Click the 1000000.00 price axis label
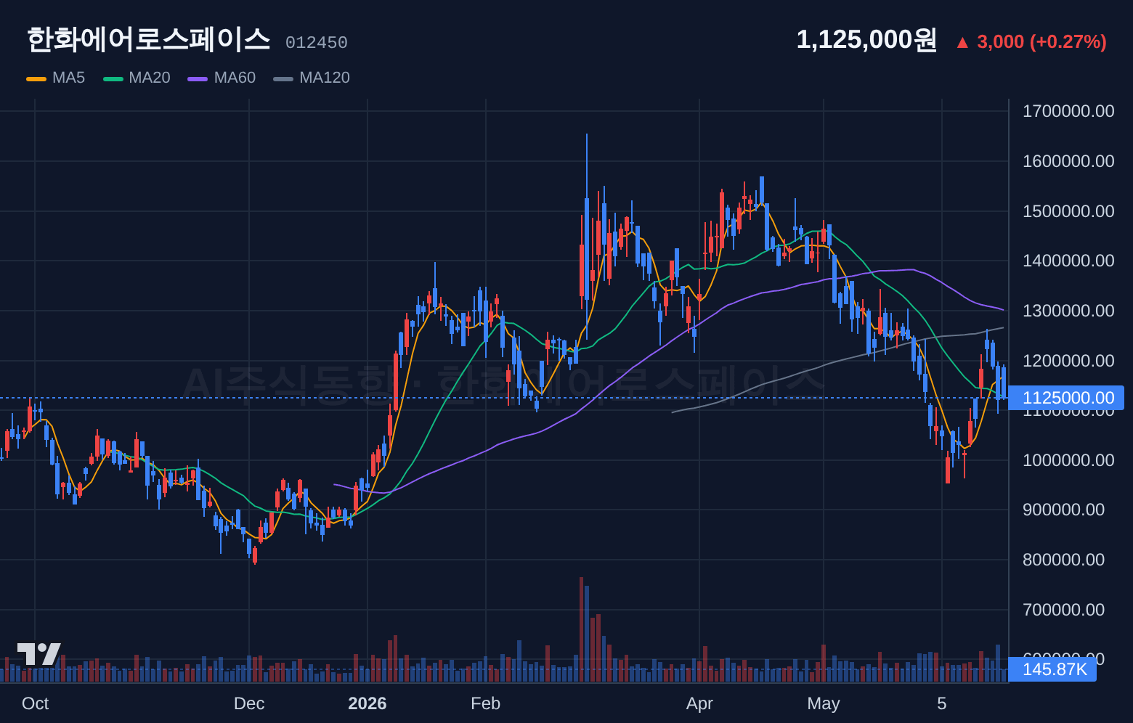1133x723 pixels. (x=1068, y=460)
